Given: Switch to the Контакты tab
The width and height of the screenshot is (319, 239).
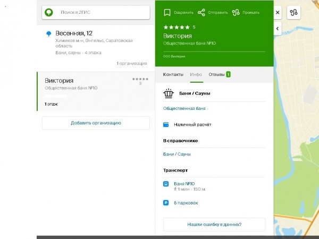Looking at the screenshot, I should [173, 74].
